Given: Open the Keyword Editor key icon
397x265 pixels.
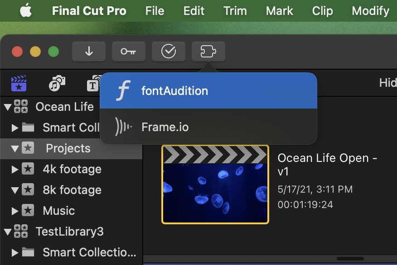Looking at the screenshot, I should click(128, 52).
